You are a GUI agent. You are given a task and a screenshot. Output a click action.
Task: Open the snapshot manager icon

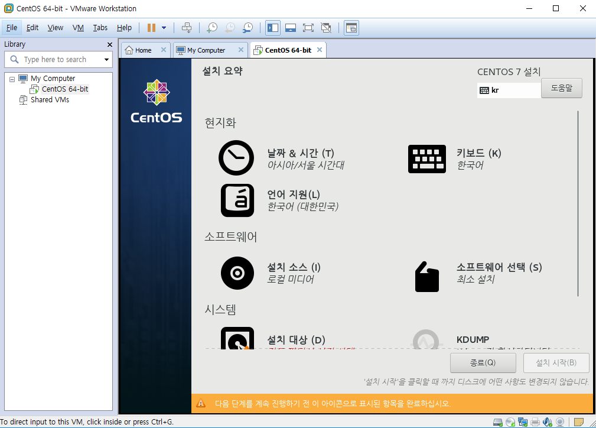[247, 28]
